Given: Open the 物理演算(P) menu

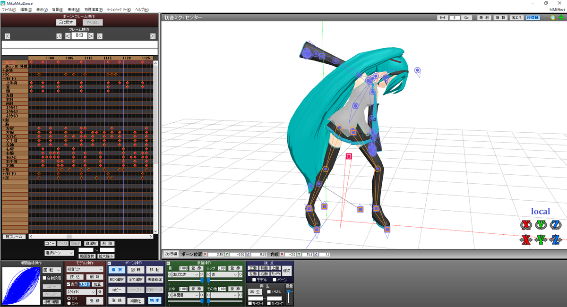Looking at the screenshot, I should pos(94,9).
